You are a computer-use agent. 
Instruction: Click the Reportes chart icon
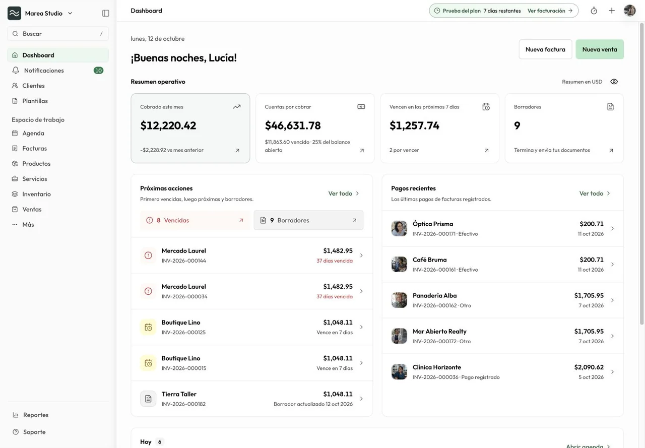coord(16,415)
